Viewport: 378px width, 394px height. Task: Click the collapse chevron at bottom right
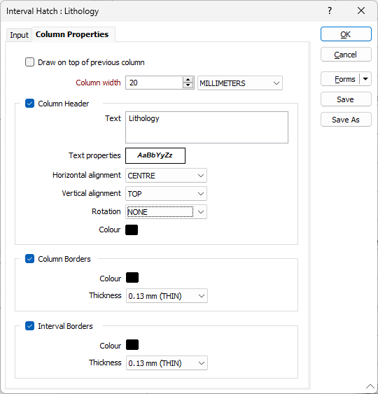(370, 386)
